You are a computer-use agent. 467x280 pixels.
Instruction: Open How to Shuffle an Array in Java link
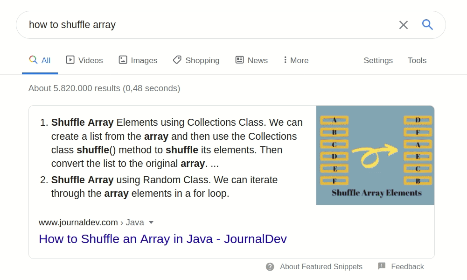click(162, 239)
